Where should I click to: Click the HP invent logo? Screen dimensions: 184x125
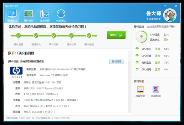tap(16, 72)
